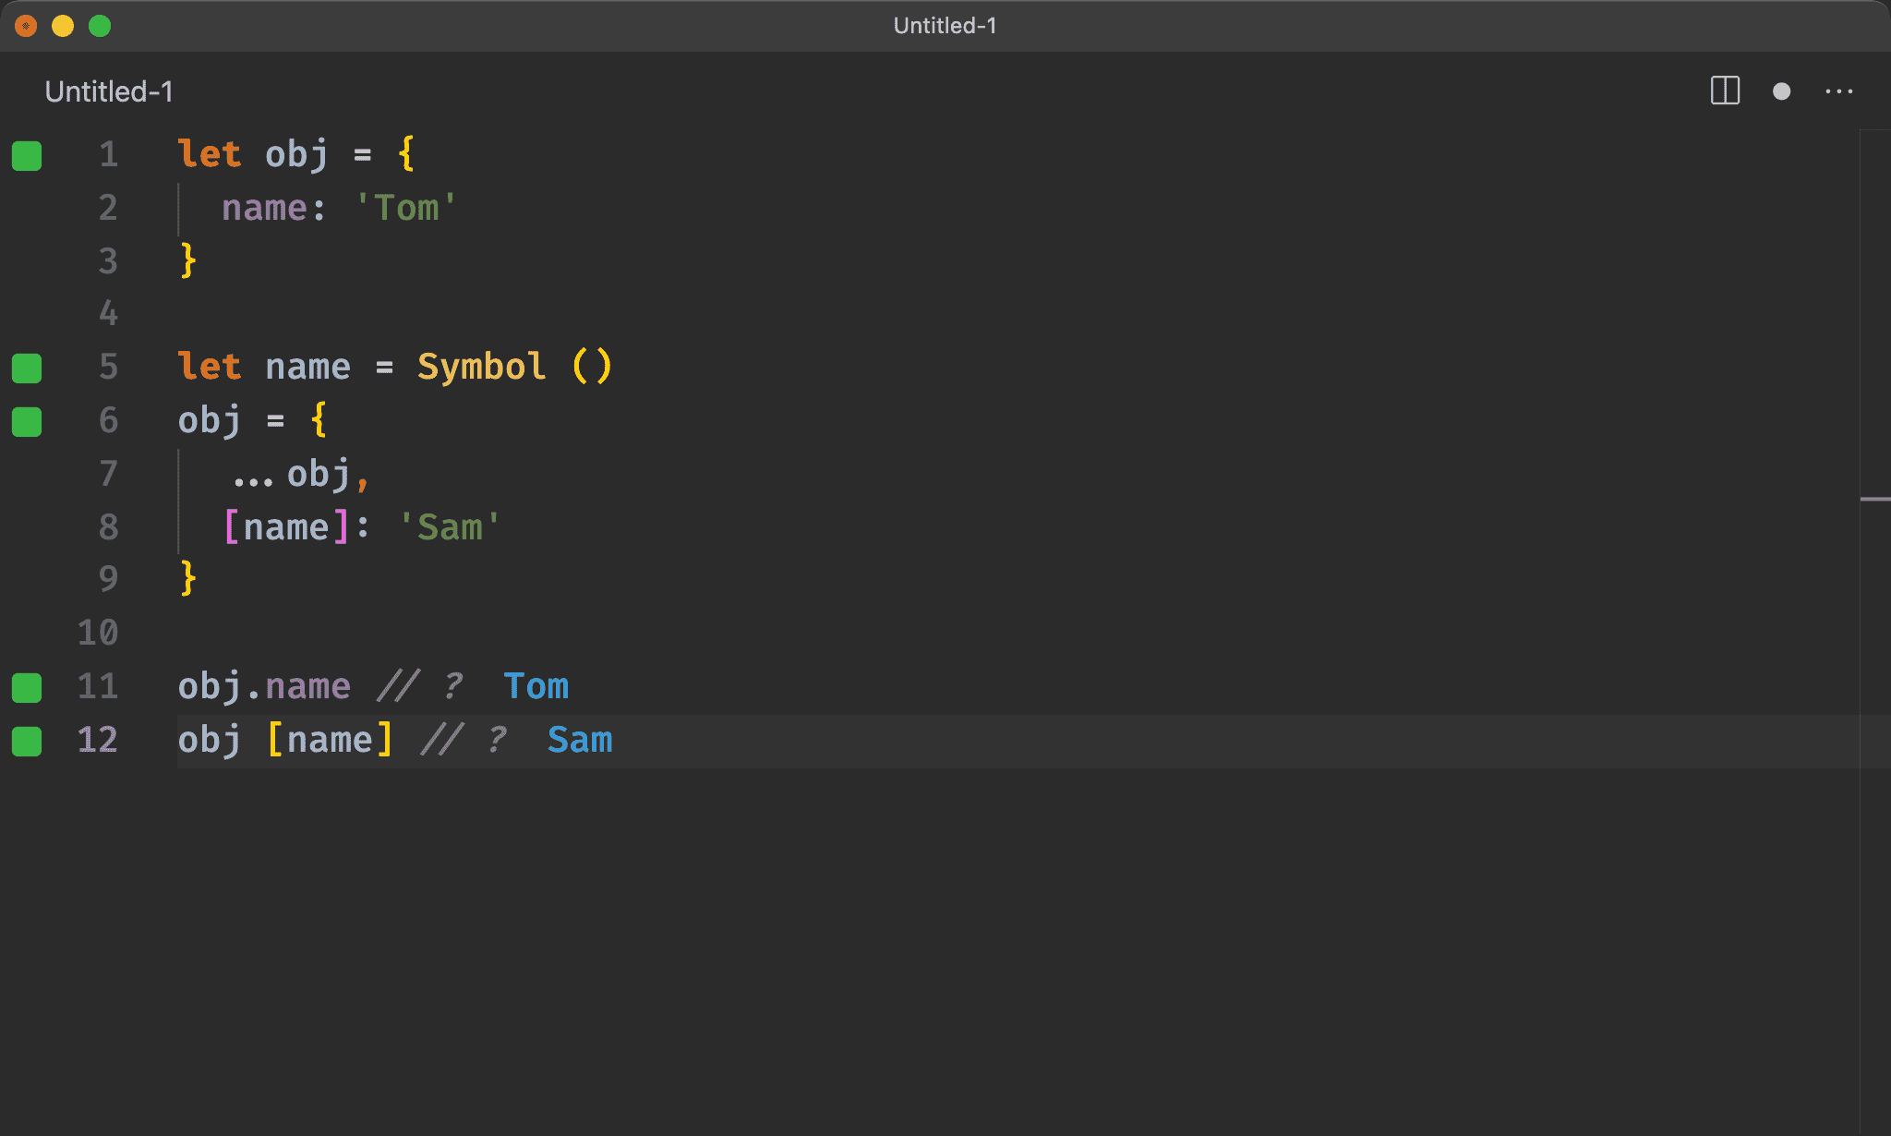Click the 'Tom' string on line 2
The height and width of the screenshot is (1136, 1891).
(x=406, y=209)
